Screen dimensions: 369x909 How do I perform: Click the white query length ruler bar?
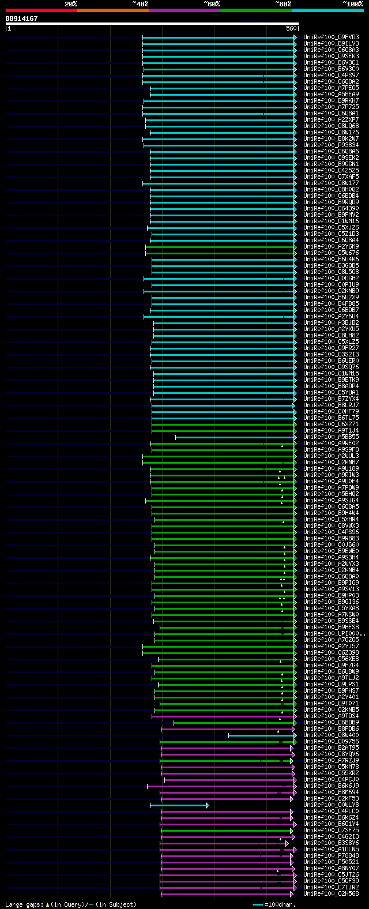(x=152, y=24)
